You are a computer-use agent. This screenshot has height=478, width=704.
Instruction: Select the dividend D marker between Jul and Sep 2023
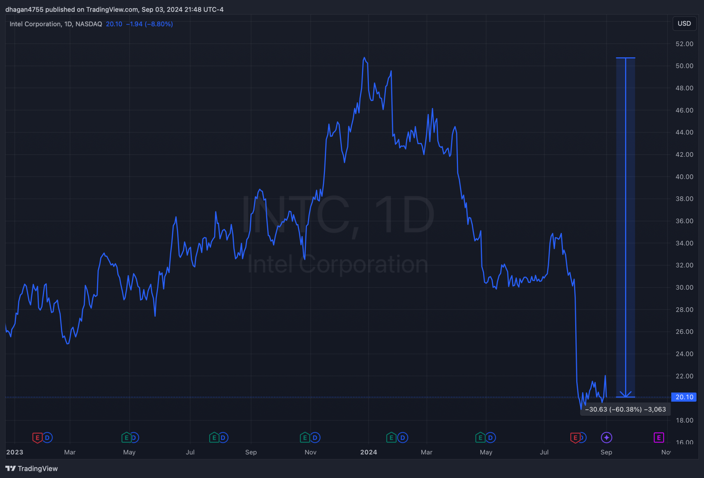pyautogui.click(x=223, y=438)
